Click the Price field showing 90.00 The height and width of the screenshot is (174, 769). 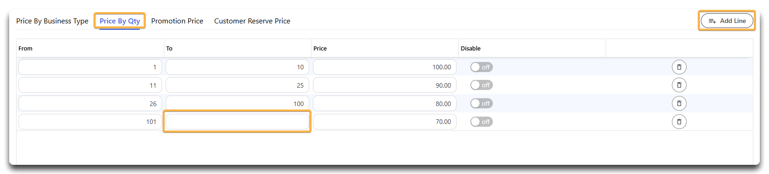pos(384,85)
